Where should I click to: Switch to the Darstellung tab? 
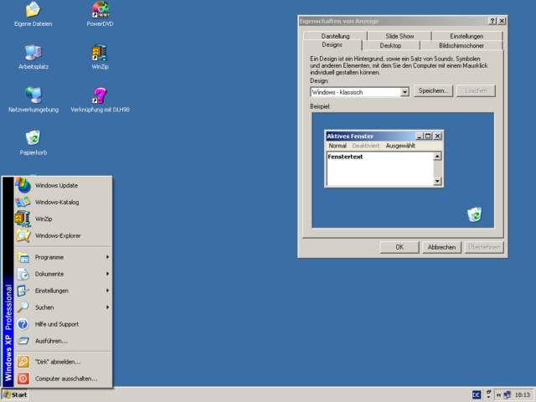click(x=335, y=36)
